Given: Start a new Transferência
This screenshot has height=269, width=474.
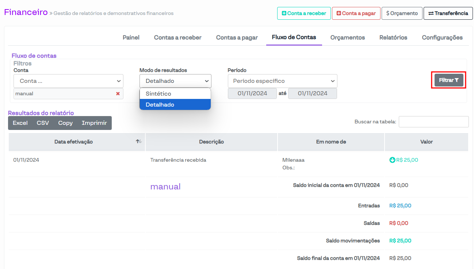Looking at the screenshot, I should pos(448,13).
